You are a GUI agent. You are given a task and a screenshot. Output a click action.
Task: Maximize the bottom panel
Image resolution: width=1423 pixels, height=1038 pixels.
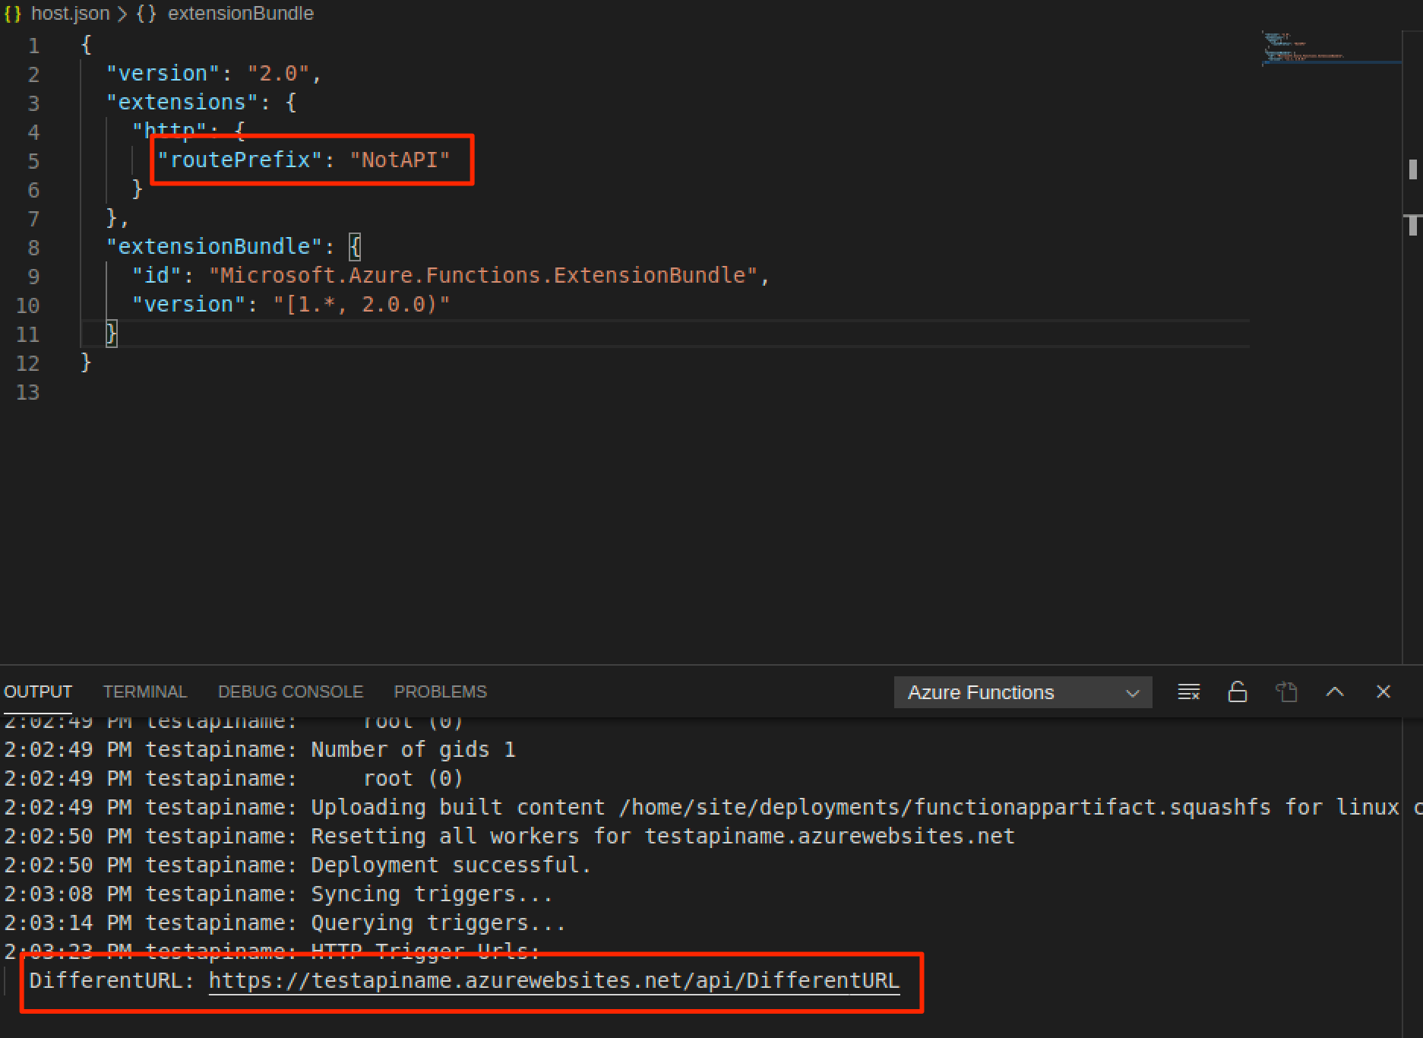pyautogui.click(x=1335, y=691)
